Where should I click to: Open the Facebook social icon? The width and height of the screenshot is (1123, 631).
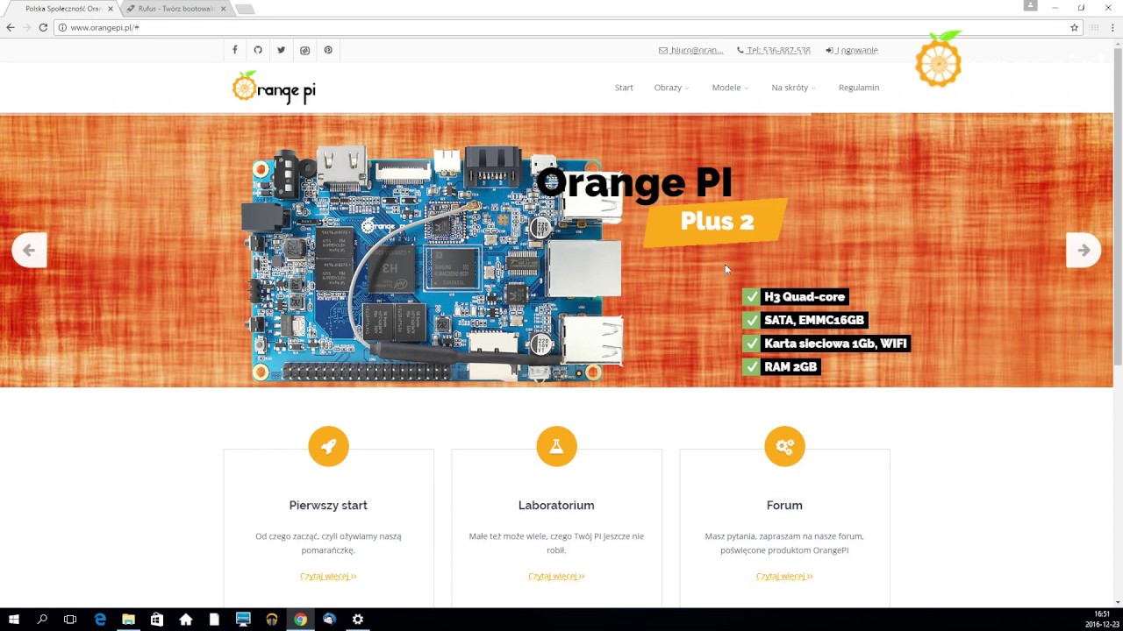click(234, 50)
